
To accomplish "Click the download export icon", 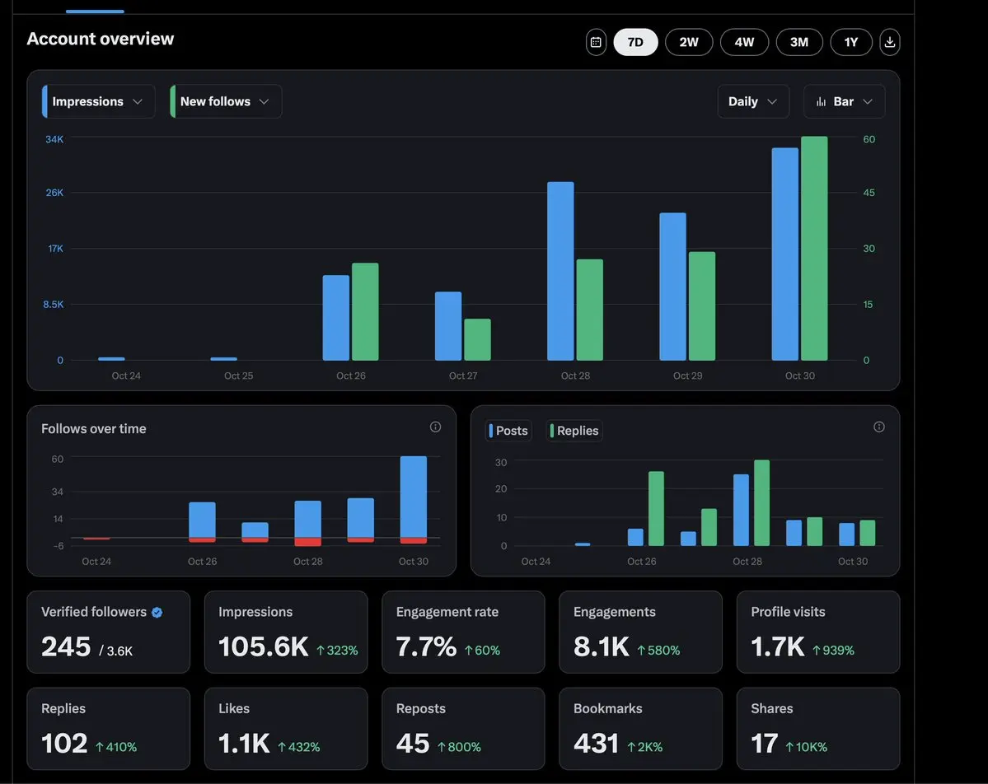I will pyautogui.click(x=889, y=42).
